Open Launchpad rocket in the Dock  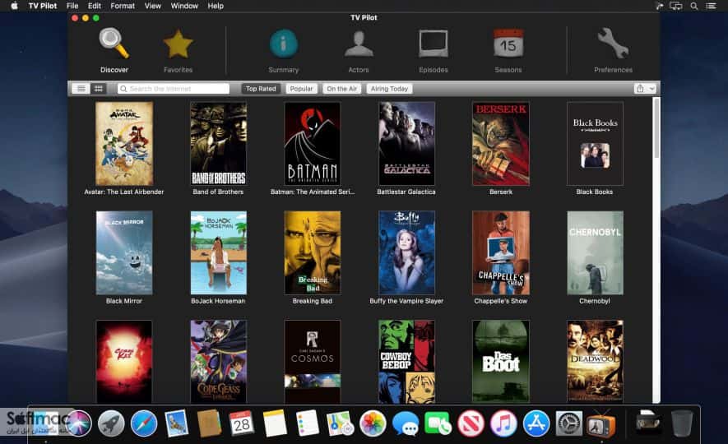pyautogui.click(x=110, y=423)
